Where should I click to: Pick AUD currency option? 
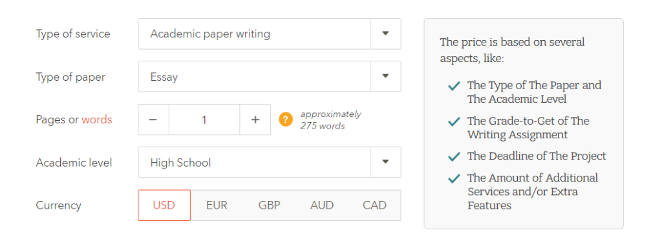[322, 205]
